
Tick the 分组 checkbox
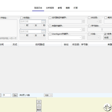89,34
